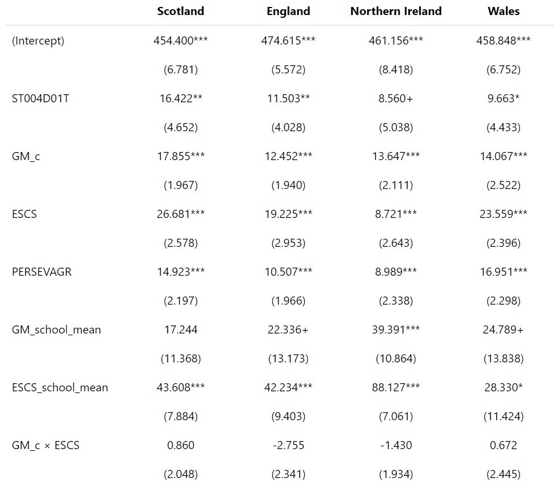The width and height of the screenshot is (554, 489).
Task: Click the ESCS row label
Action: 24,214
